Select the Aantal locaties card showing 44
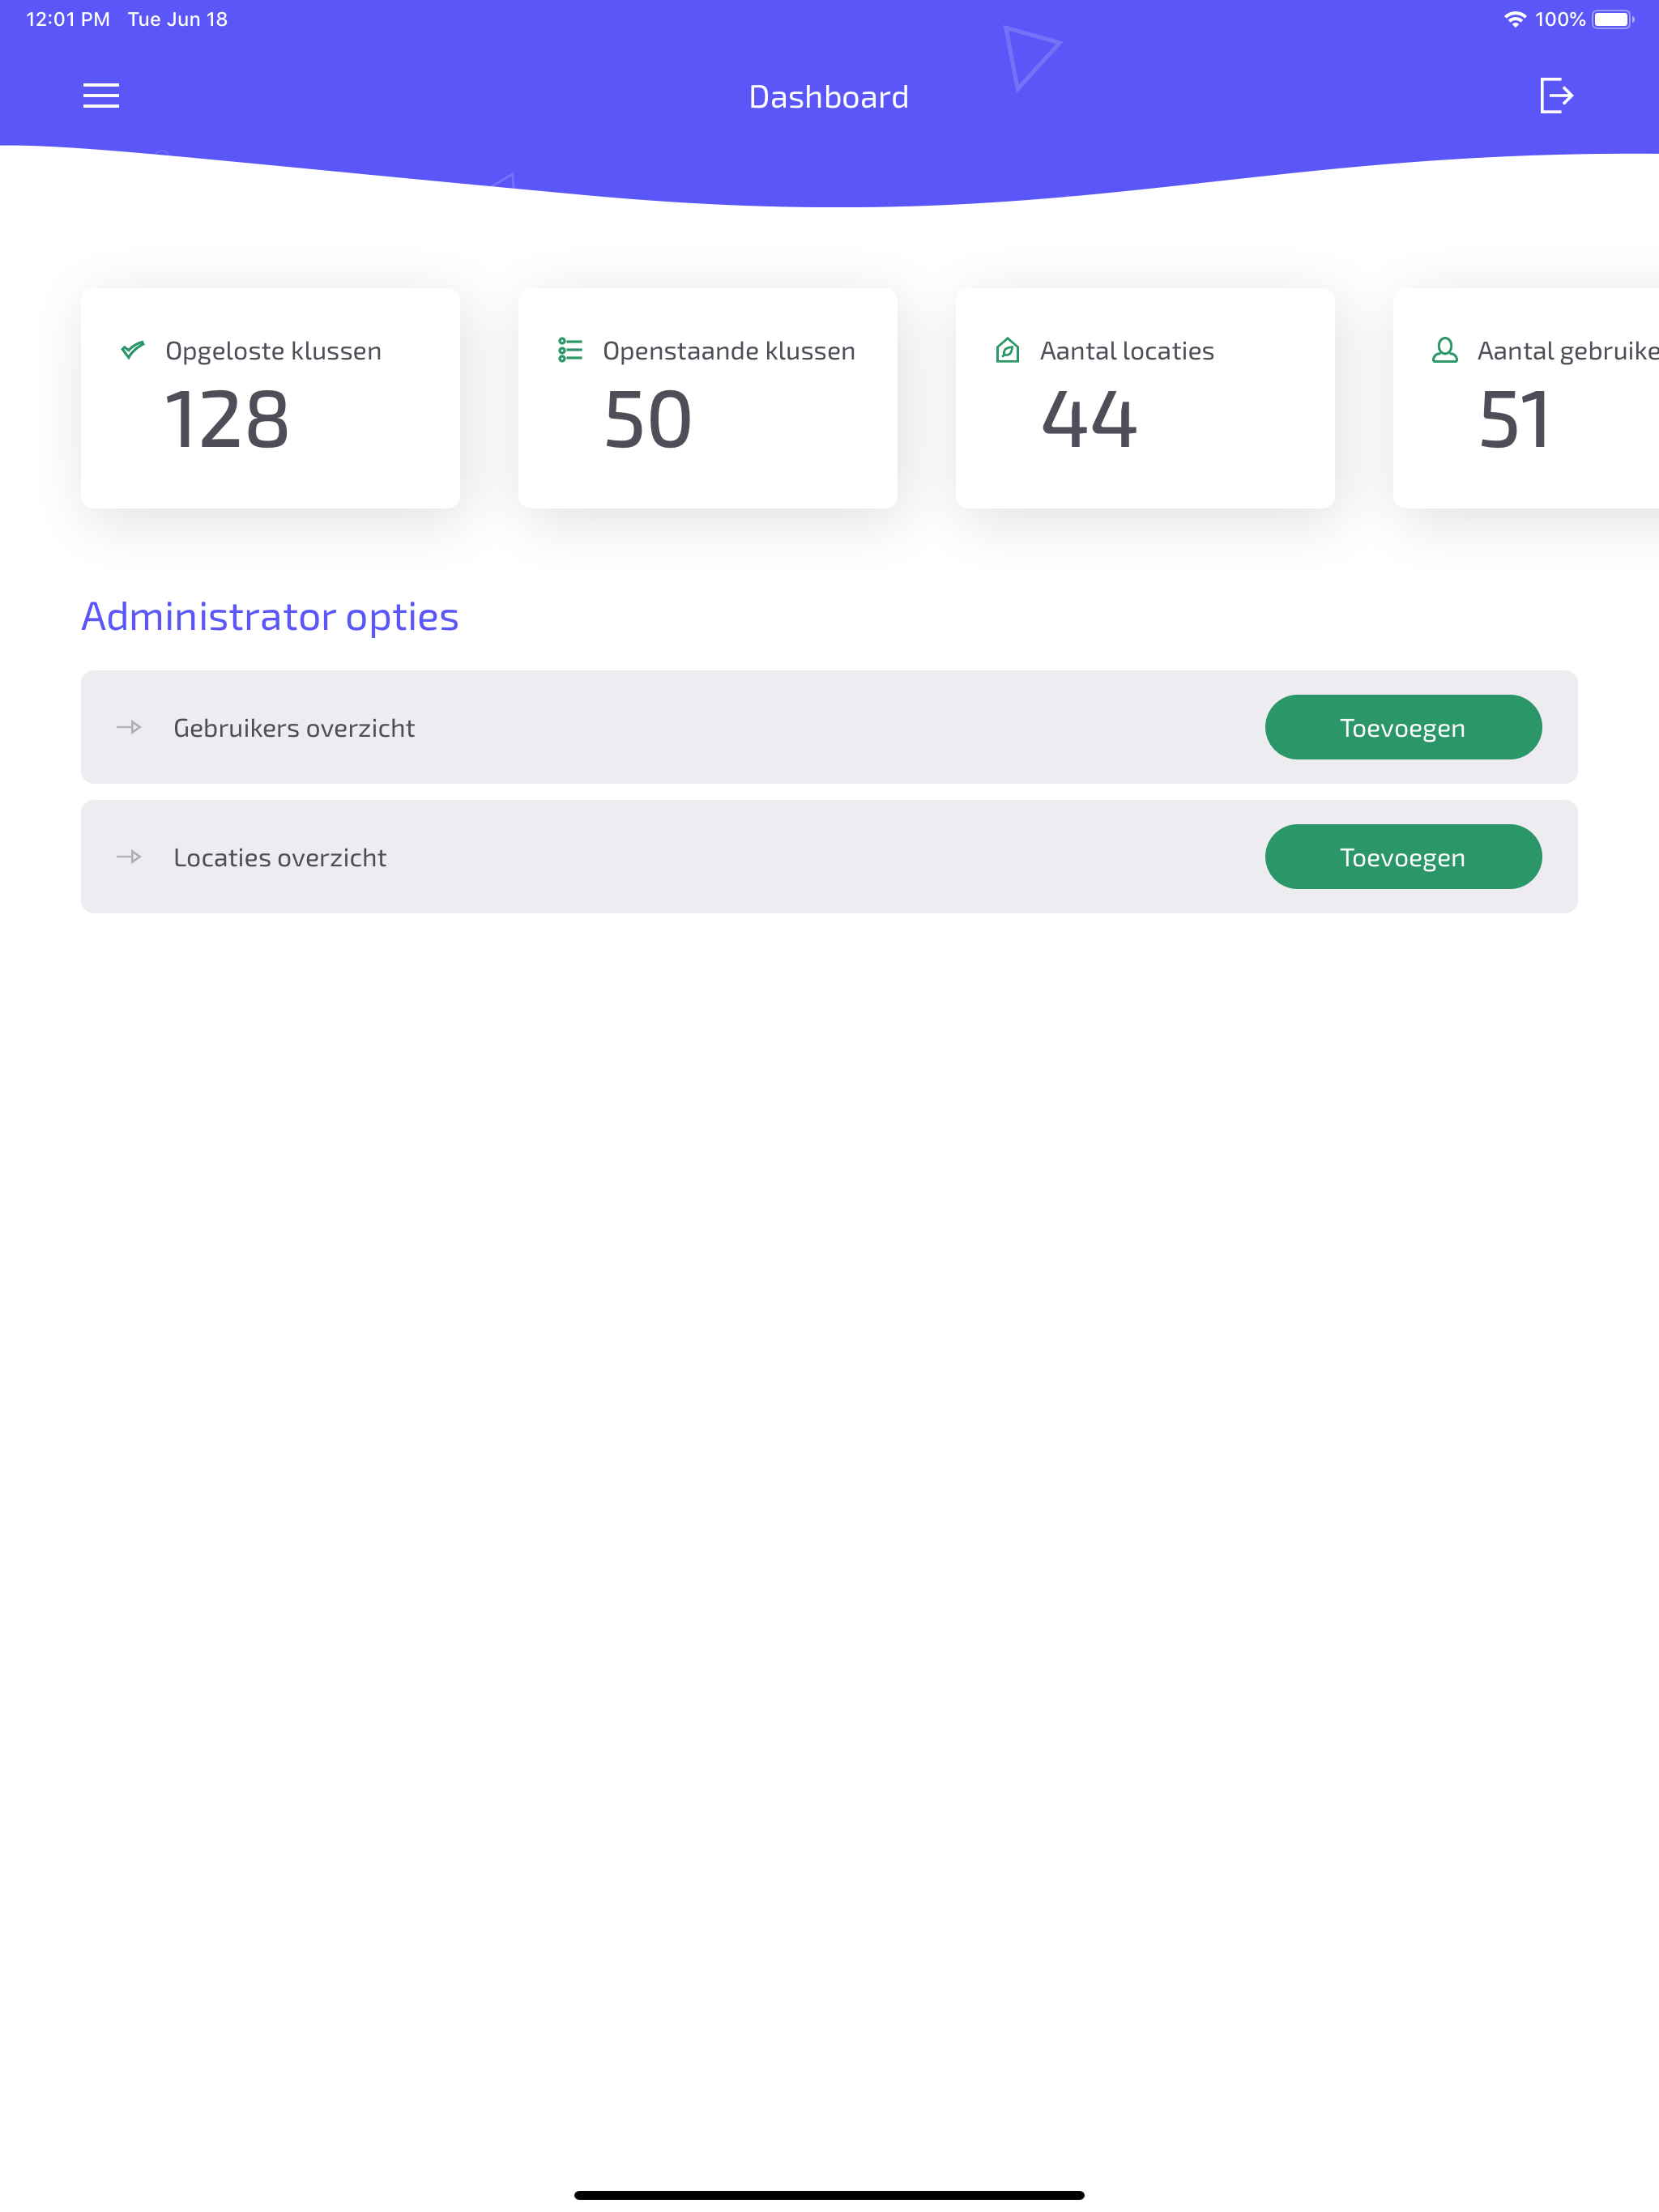Screen dimensions: 1659x2212 pyautogui.click(x=1145, y=398)
